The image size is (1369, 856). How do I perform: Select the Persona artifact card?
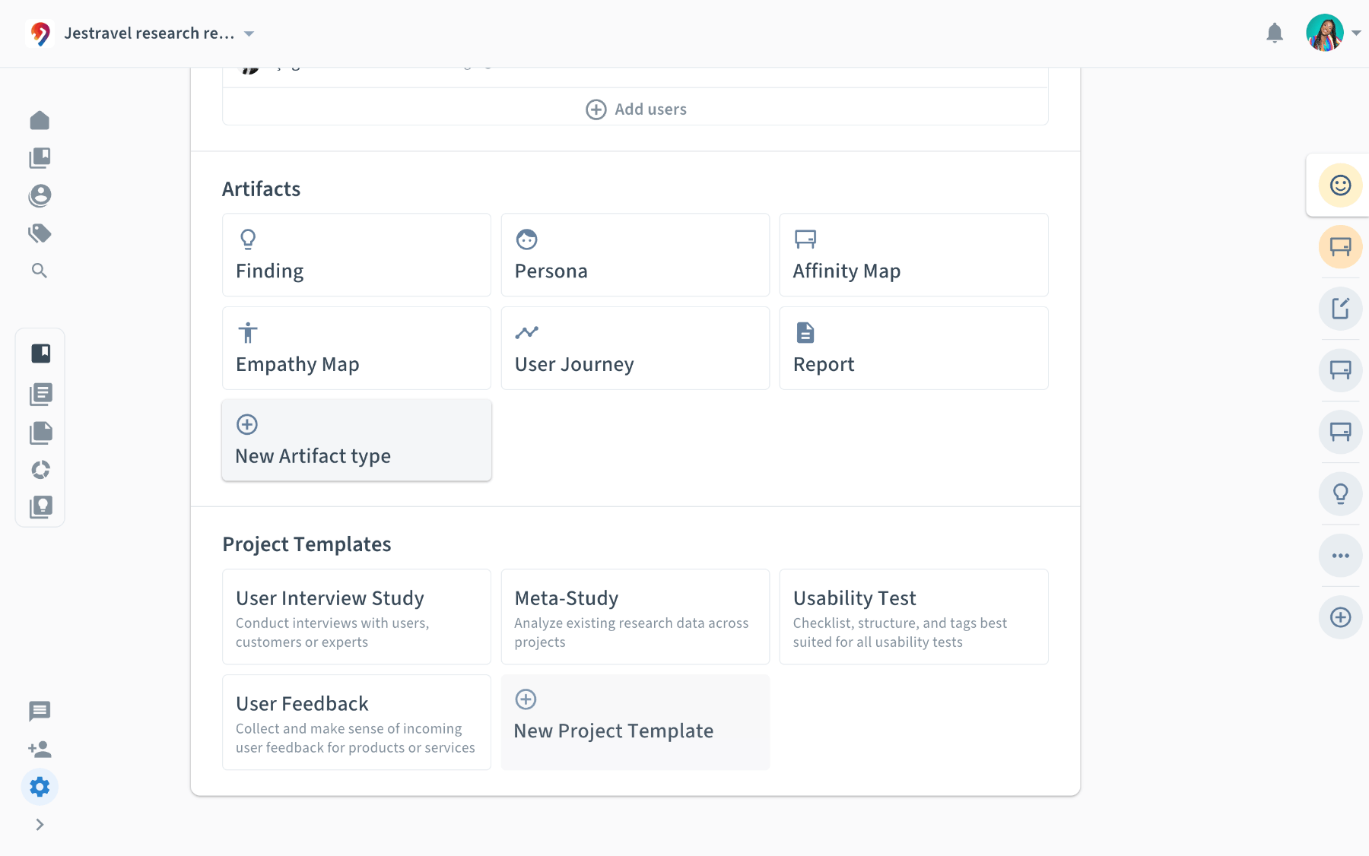pos(635,255)
